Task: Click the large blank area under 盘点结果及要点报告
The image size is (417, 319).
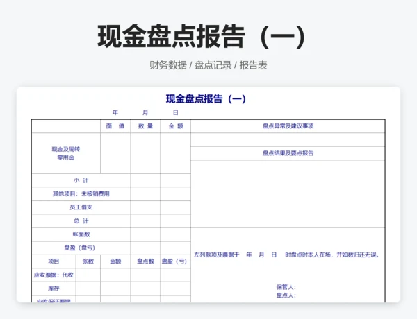Action: point(288,193)
